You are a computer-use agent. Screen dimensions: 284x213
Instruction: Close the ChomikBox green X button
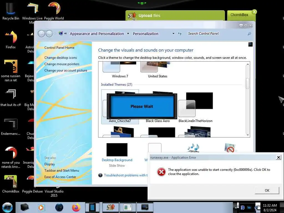coord(254,12)
